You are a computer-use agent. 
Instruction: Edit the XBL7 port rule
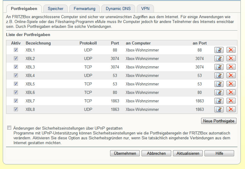click(219, 101)
